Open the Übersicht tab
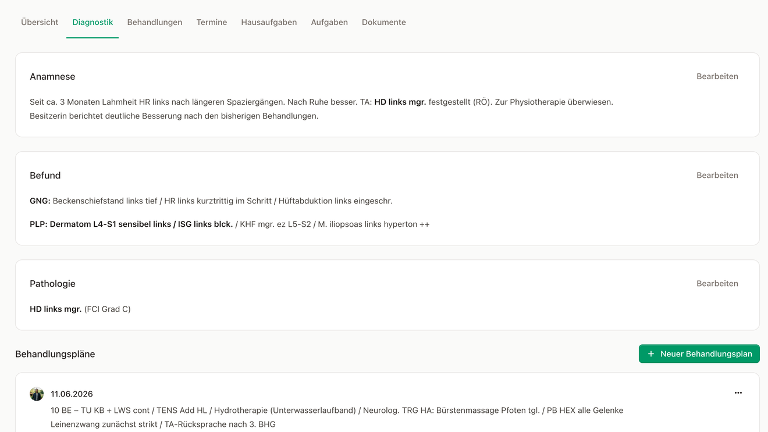 pyautogui.click(x=40, y=22)
